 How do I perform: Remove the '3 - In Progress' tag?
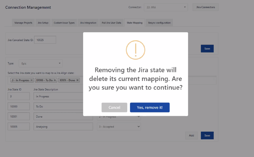click(x=32, y=80)
